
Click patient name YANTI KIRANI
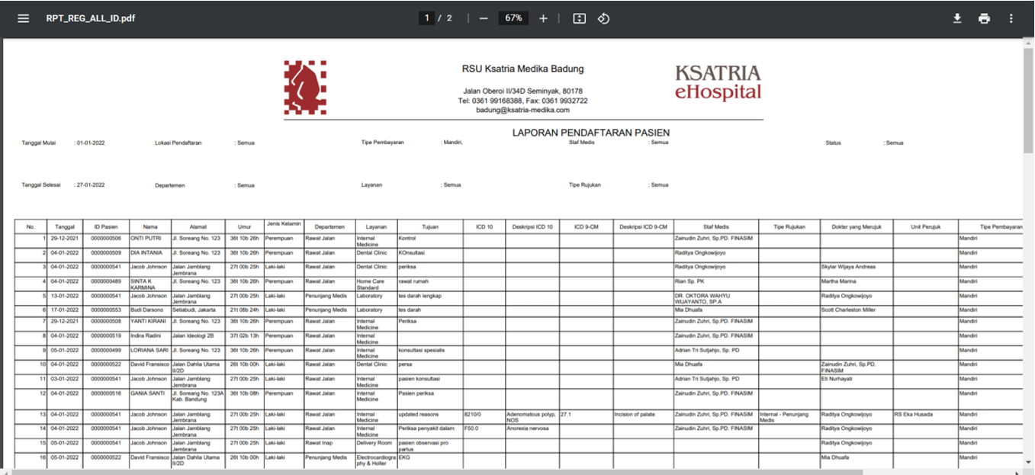pyautogui.click(x=148, y=321)
